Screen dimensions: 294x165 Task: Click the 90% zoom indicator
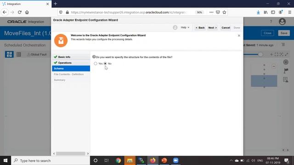[x=199, y=12]
